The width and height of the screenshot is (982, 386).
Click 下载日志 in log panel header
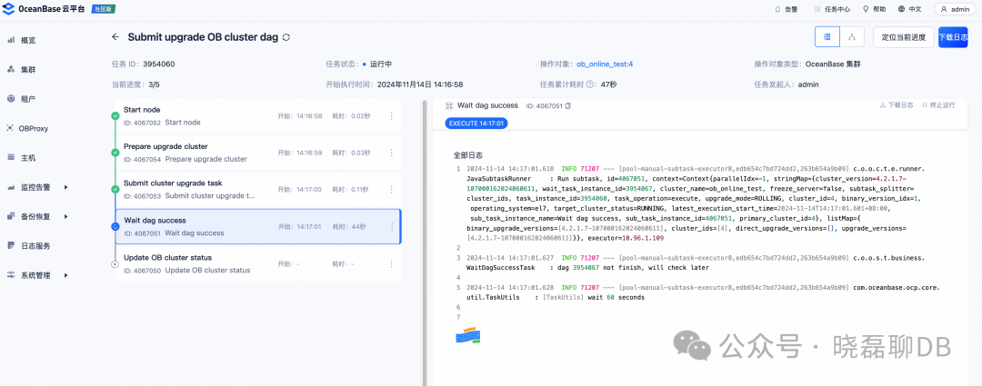[x=897, y=105]
